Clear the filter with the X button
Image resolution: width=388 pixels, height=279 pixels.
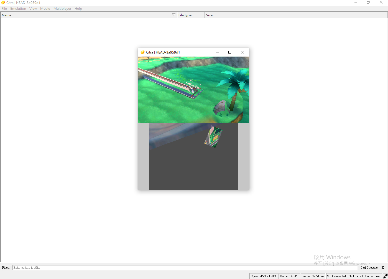(x=383, y=268)
